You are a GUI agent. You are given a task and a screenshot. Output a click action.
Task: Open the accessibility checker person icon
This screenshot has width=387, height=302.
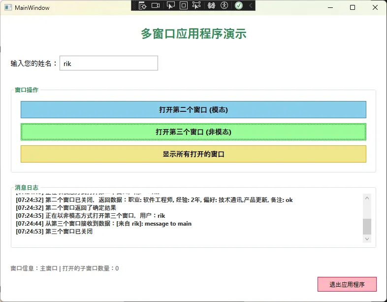tap(225, 5)
